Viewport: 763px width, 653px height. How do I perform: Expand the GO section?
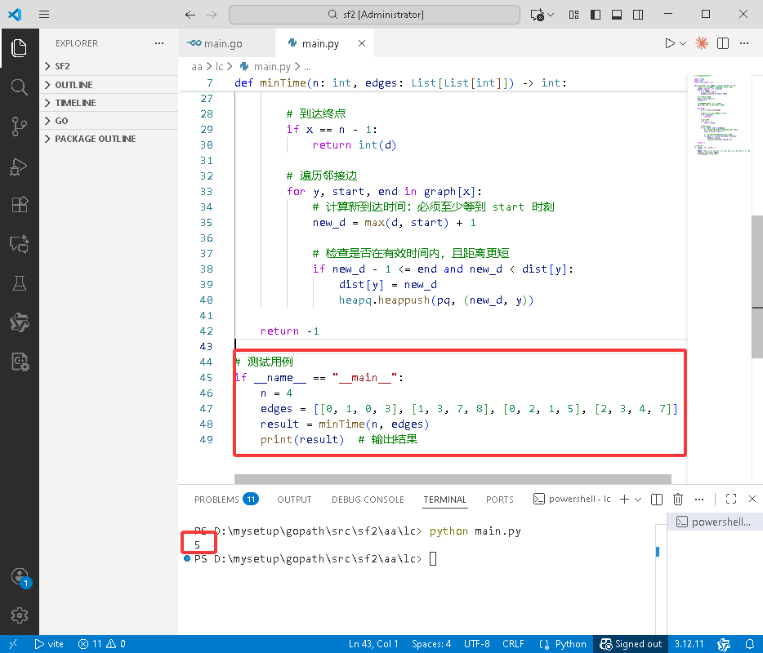(x=109, y=121)
